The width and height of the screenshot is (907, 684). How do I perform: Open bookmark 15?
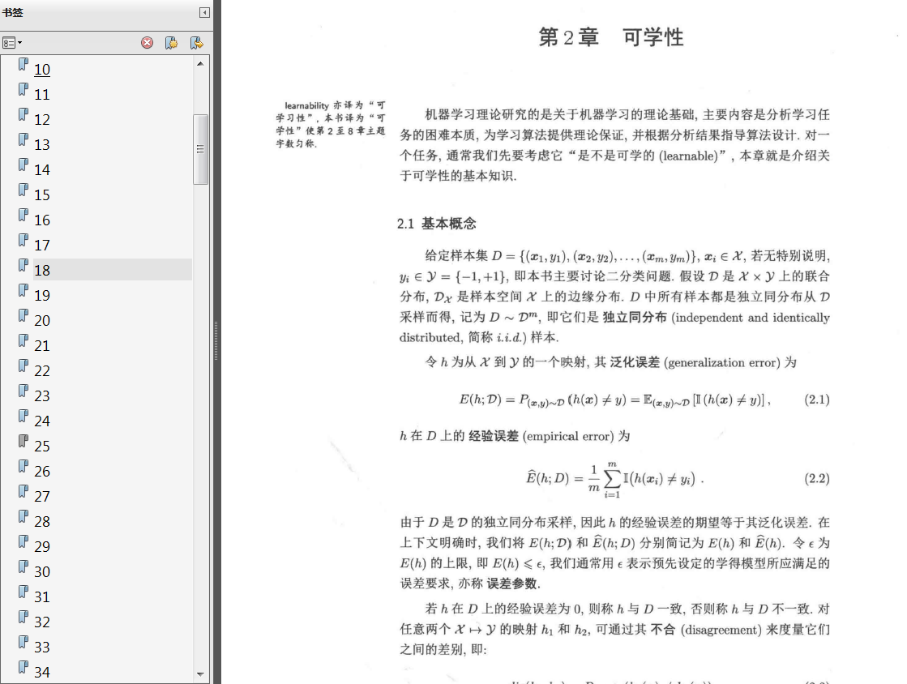tap(41, 195)
